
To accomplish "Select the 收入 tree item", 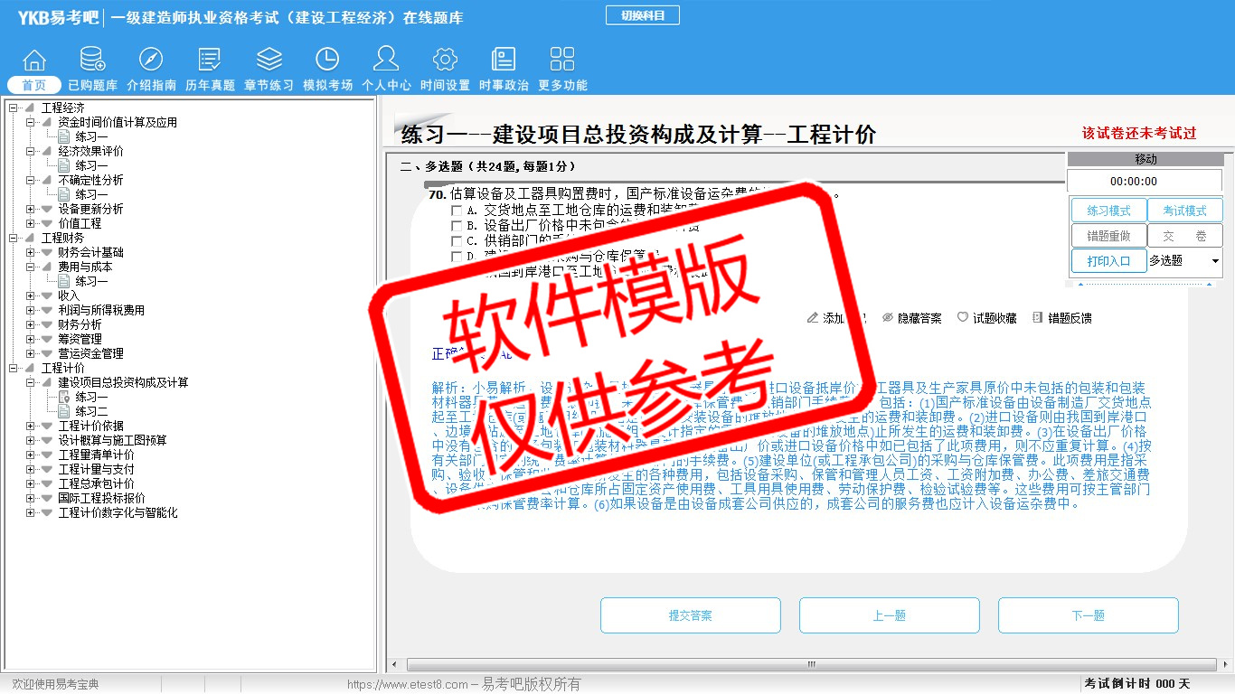I will pyautogui.click(x=70, y=296).
